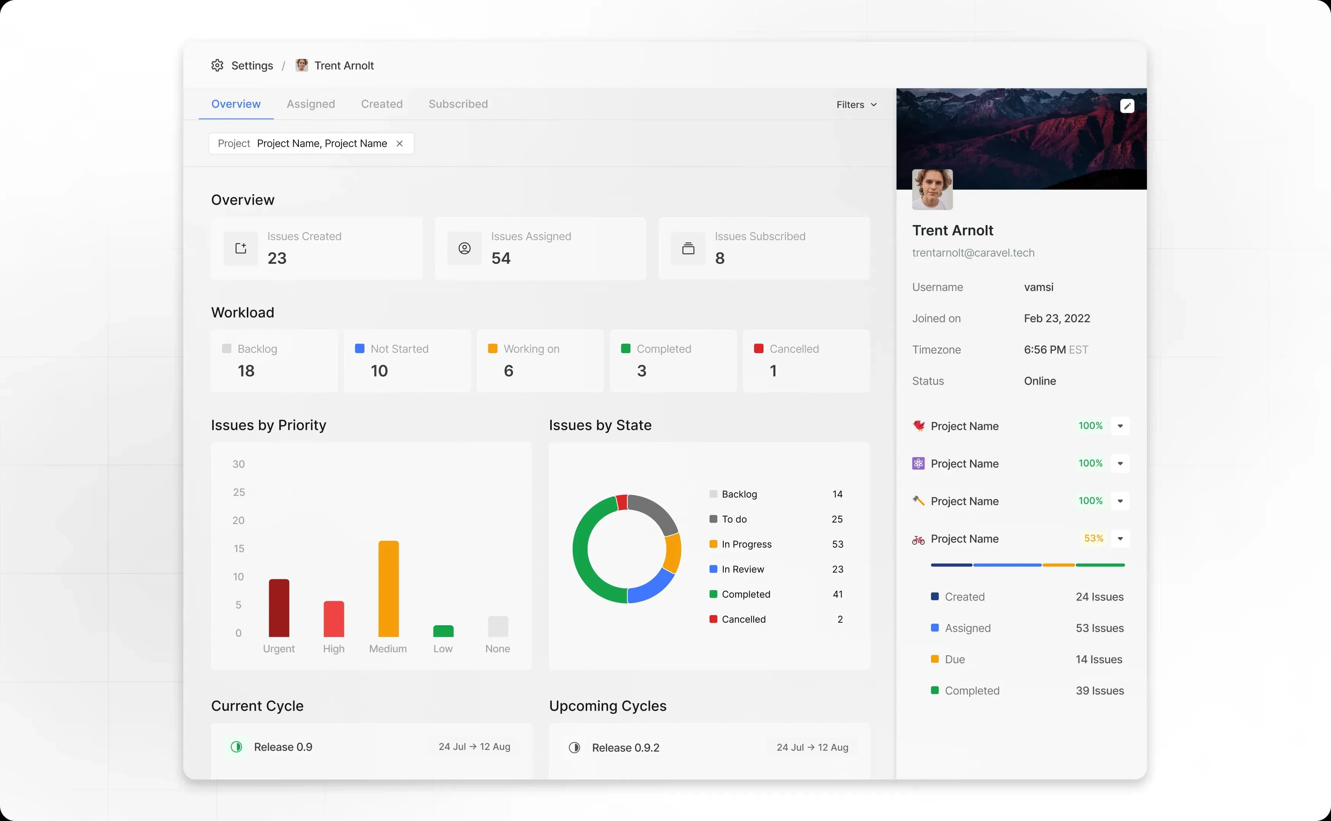Expand the first Project Name at 100%
1331x821 pixels.
pos(1120,426)
